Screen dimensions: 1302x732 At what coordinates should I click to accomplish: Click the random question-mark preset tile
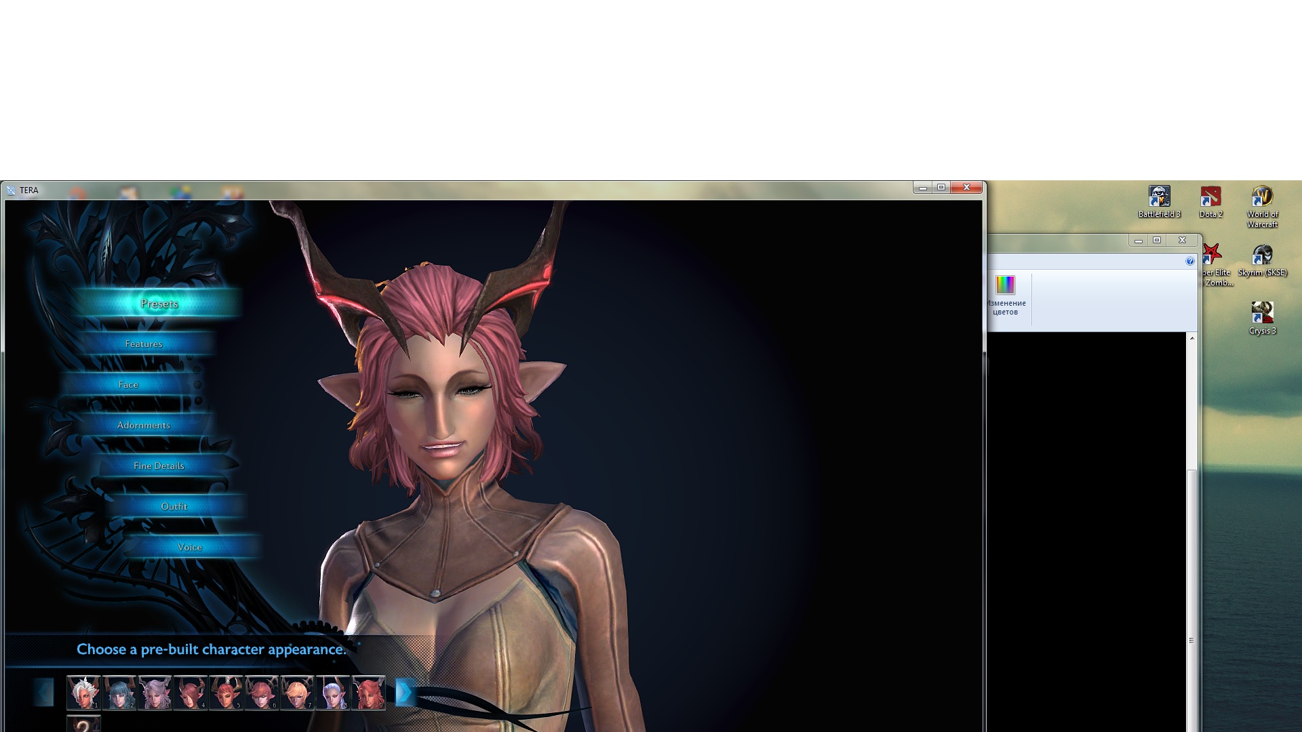[83, 724]
